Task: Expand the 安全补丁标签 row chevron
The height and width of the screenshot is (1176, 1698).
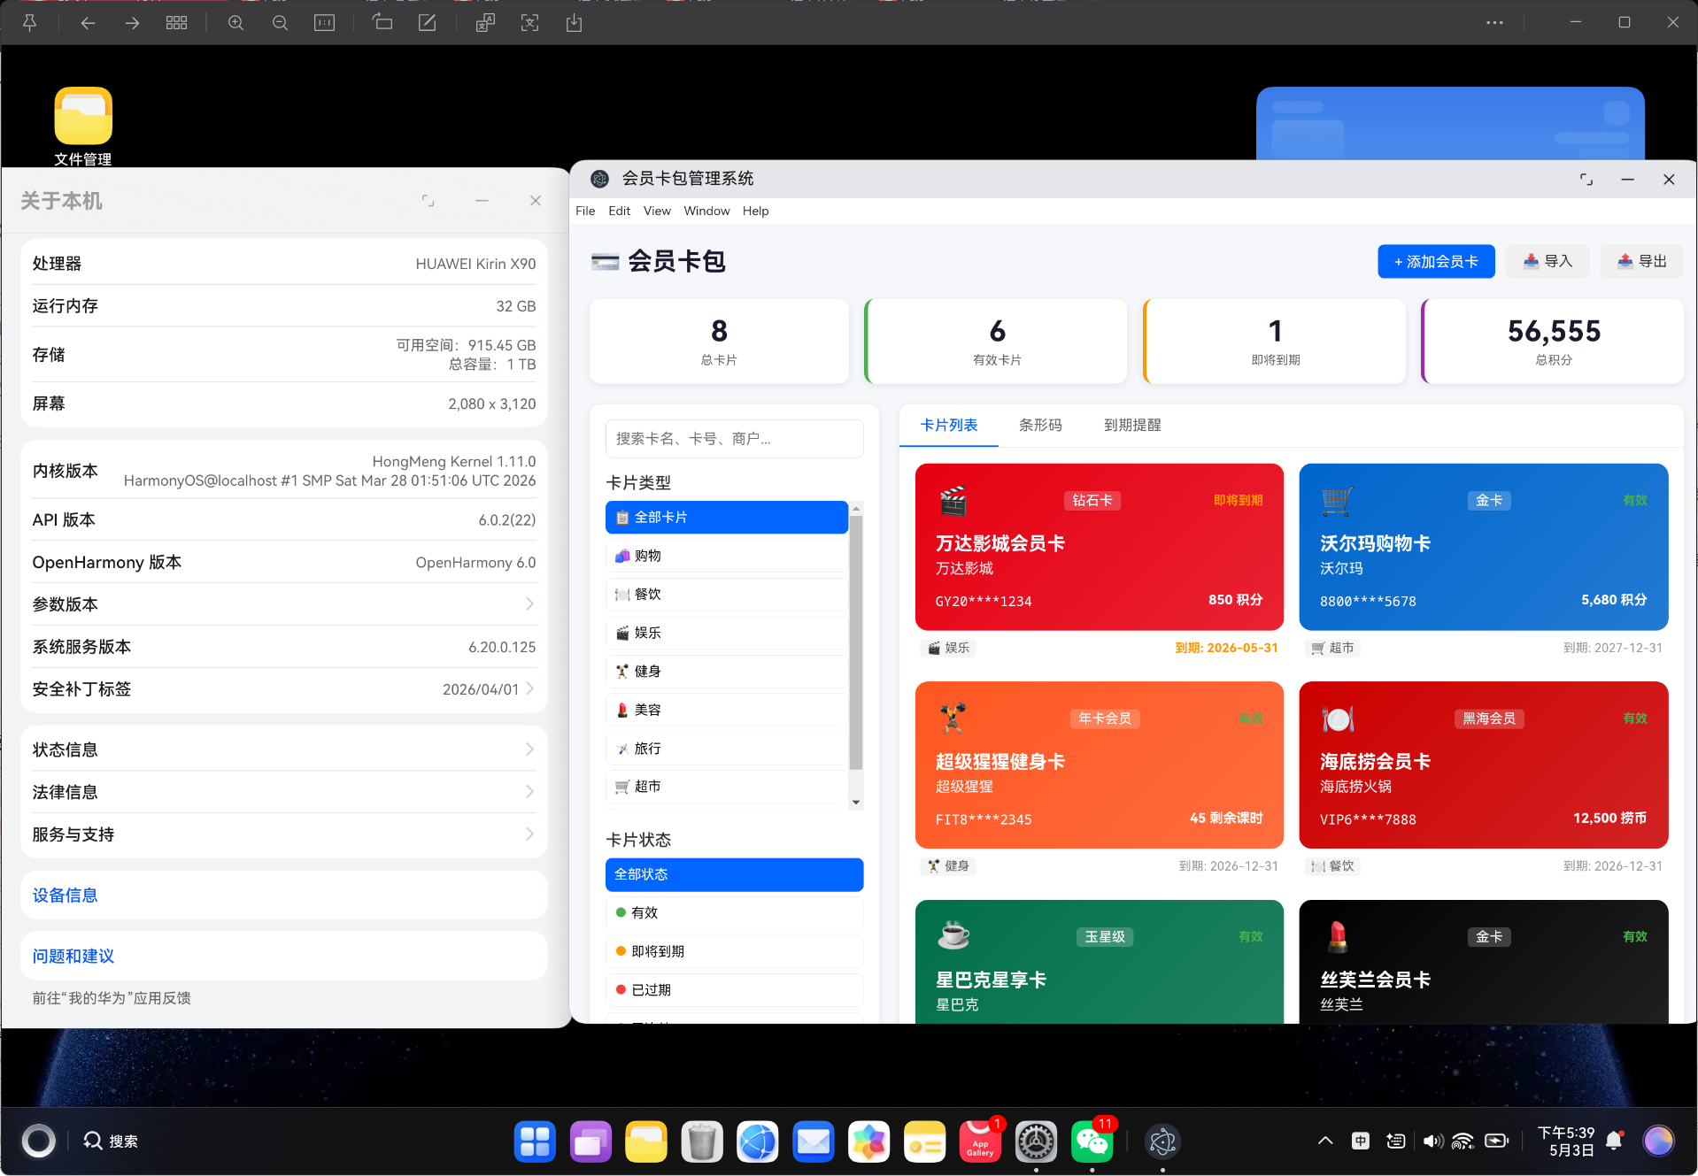Action: coord(529,688)
